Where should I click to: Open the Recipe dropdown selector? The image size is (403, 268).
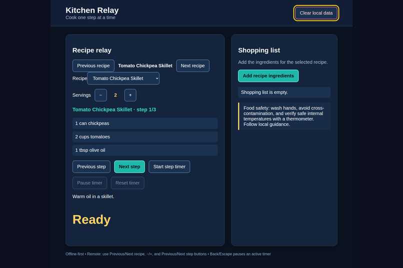[x=123, y=78]
